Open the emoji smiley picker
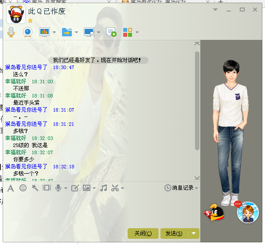This screenshot has width=265, height=245. [23, 188]
